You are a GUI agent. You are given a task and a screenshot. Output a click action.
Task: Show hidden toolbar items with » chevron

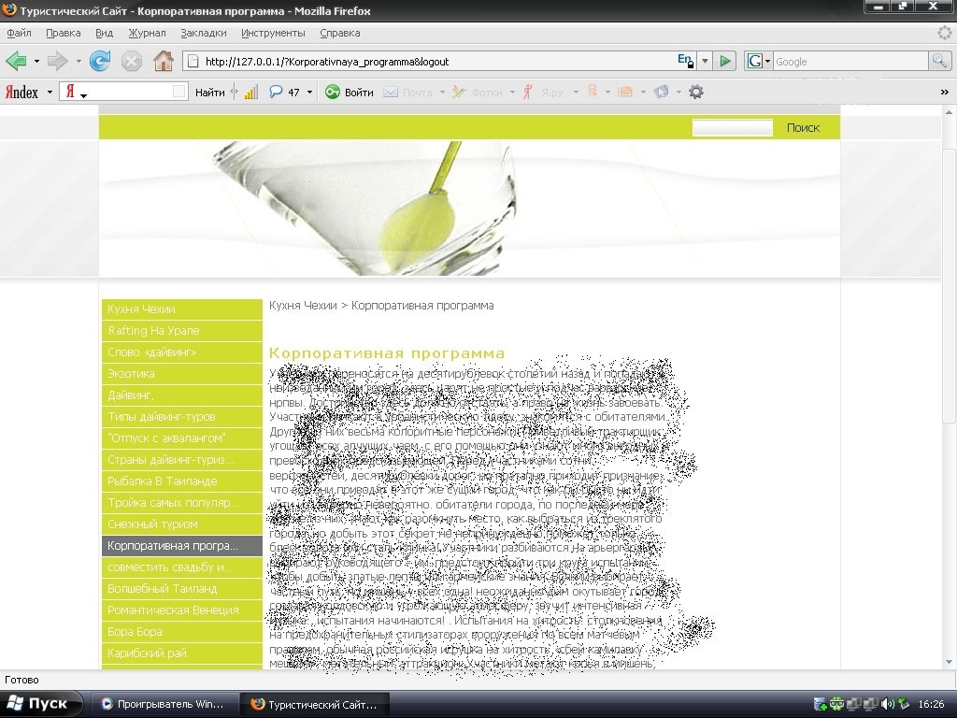coord(944,93)
